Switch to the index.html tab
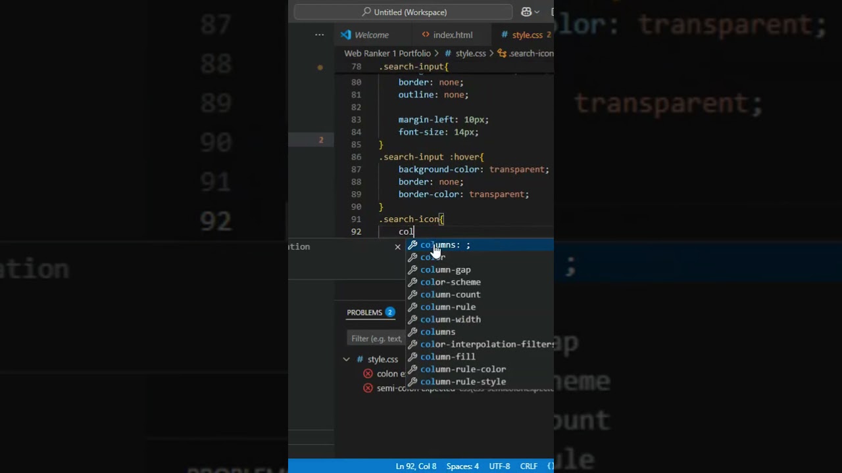 453,35
